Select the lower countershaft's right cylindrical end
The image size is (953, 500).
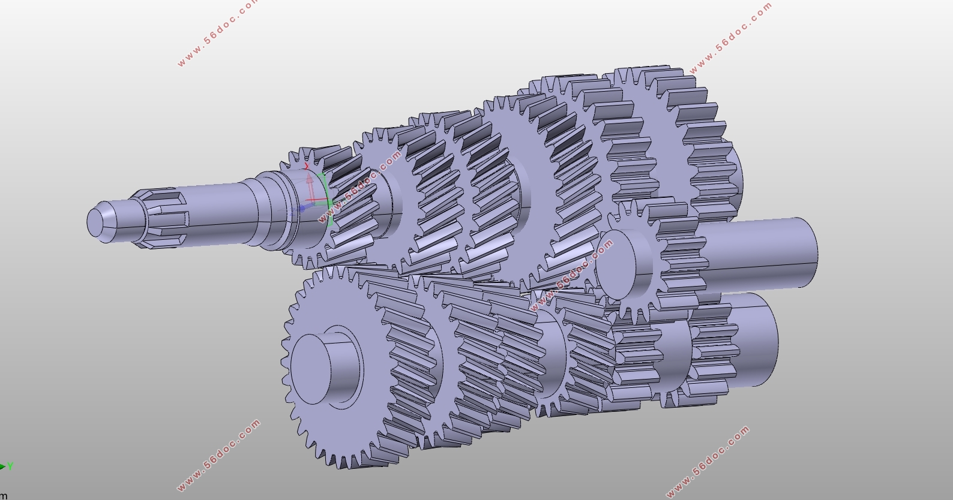click(x=753, y=339)
